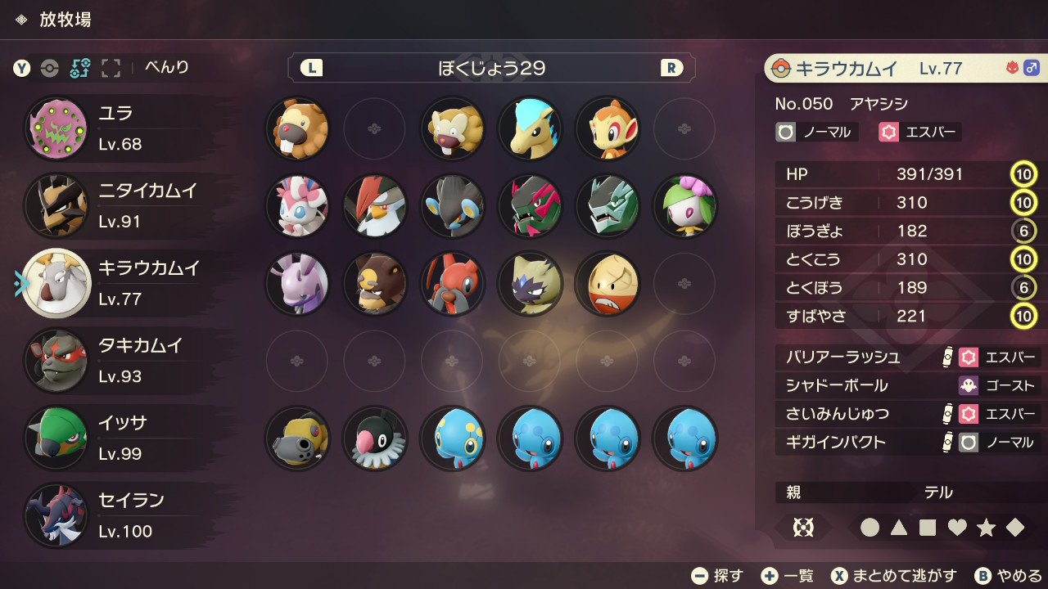Choose the Shaymin icon with pink flower
This screenshot has height=589, width=1048.
pos(684,206)
